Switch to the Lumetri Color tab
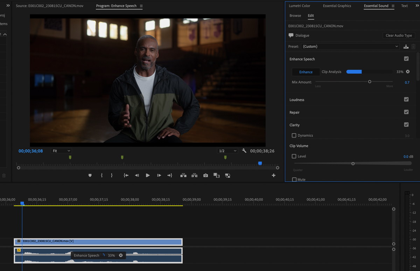 point(299,6)
